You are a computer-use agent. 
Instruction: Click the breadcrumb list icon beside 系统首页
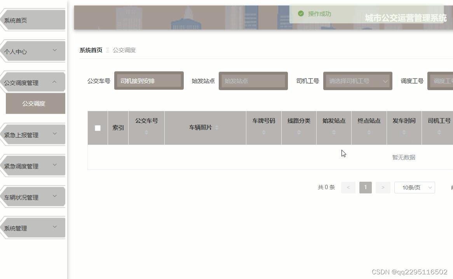pyautogui.click(x=108, y=50)
